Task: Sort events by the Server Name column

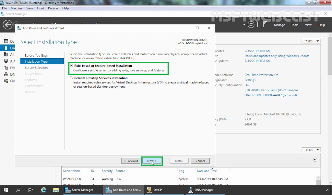Action: coord(72,171)
